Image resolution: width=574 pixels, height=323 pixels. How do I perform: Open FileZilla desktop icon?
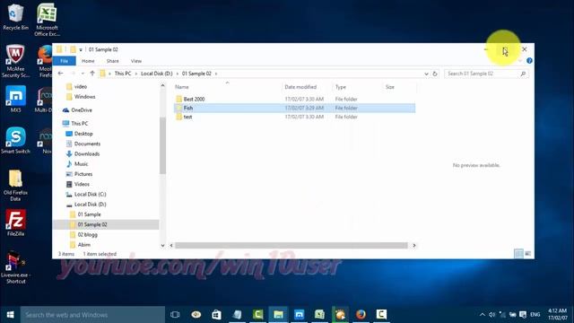click(x=15, y=223)
